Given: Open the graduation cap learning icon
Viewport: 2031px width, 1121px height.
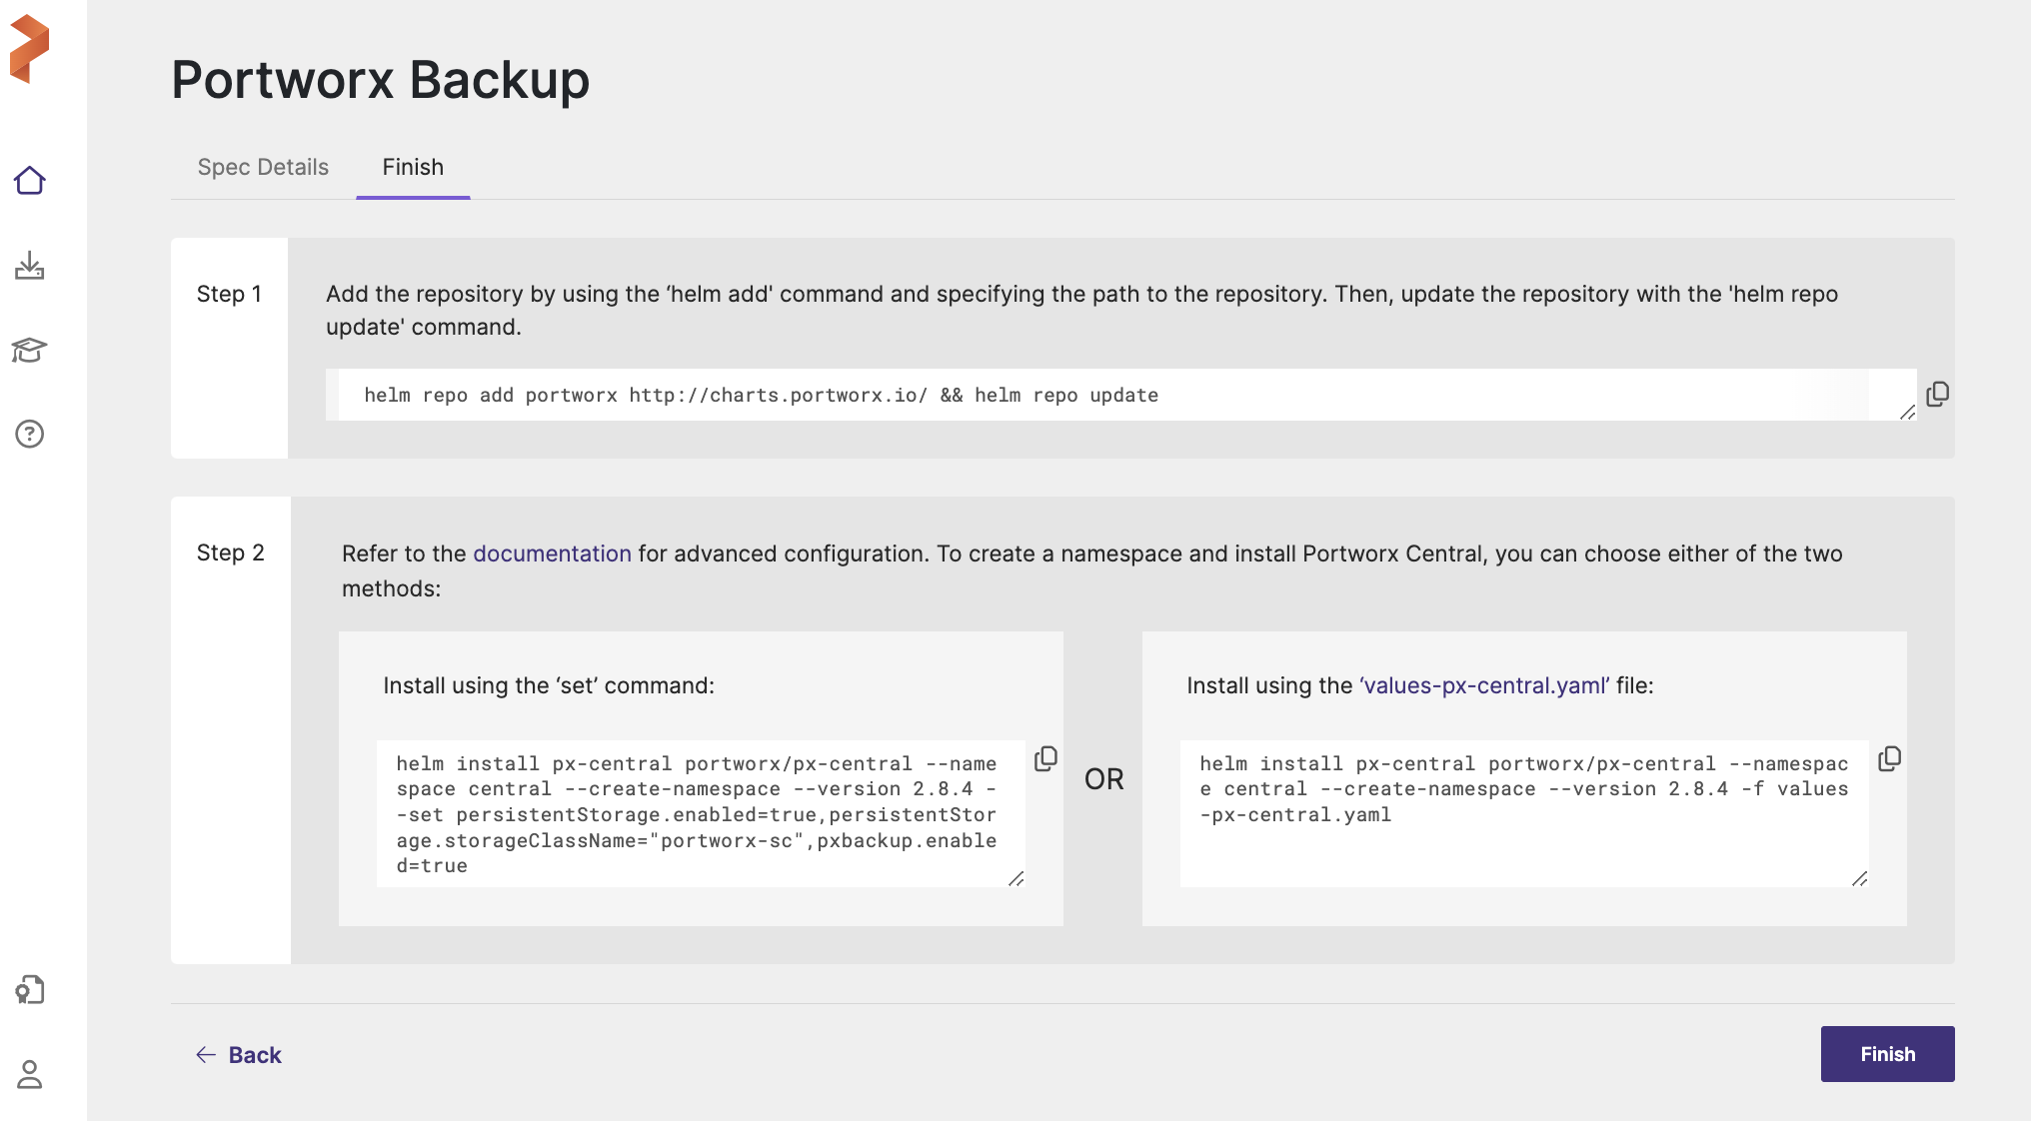Looking at the screenshot, I should point(30,350).
